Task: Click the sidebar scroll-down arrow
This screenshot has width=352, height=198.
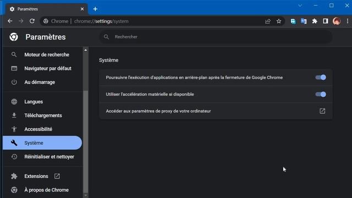Action: [86, 195]
